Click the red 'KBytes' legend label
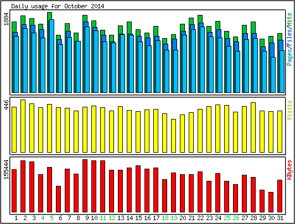The image size is (295, 224). coord(289,170)
